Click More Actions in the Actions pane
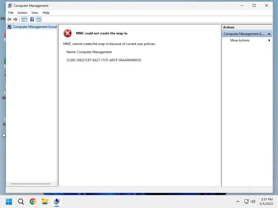Screen dimensions: 278x208 [x=240, y=40]
